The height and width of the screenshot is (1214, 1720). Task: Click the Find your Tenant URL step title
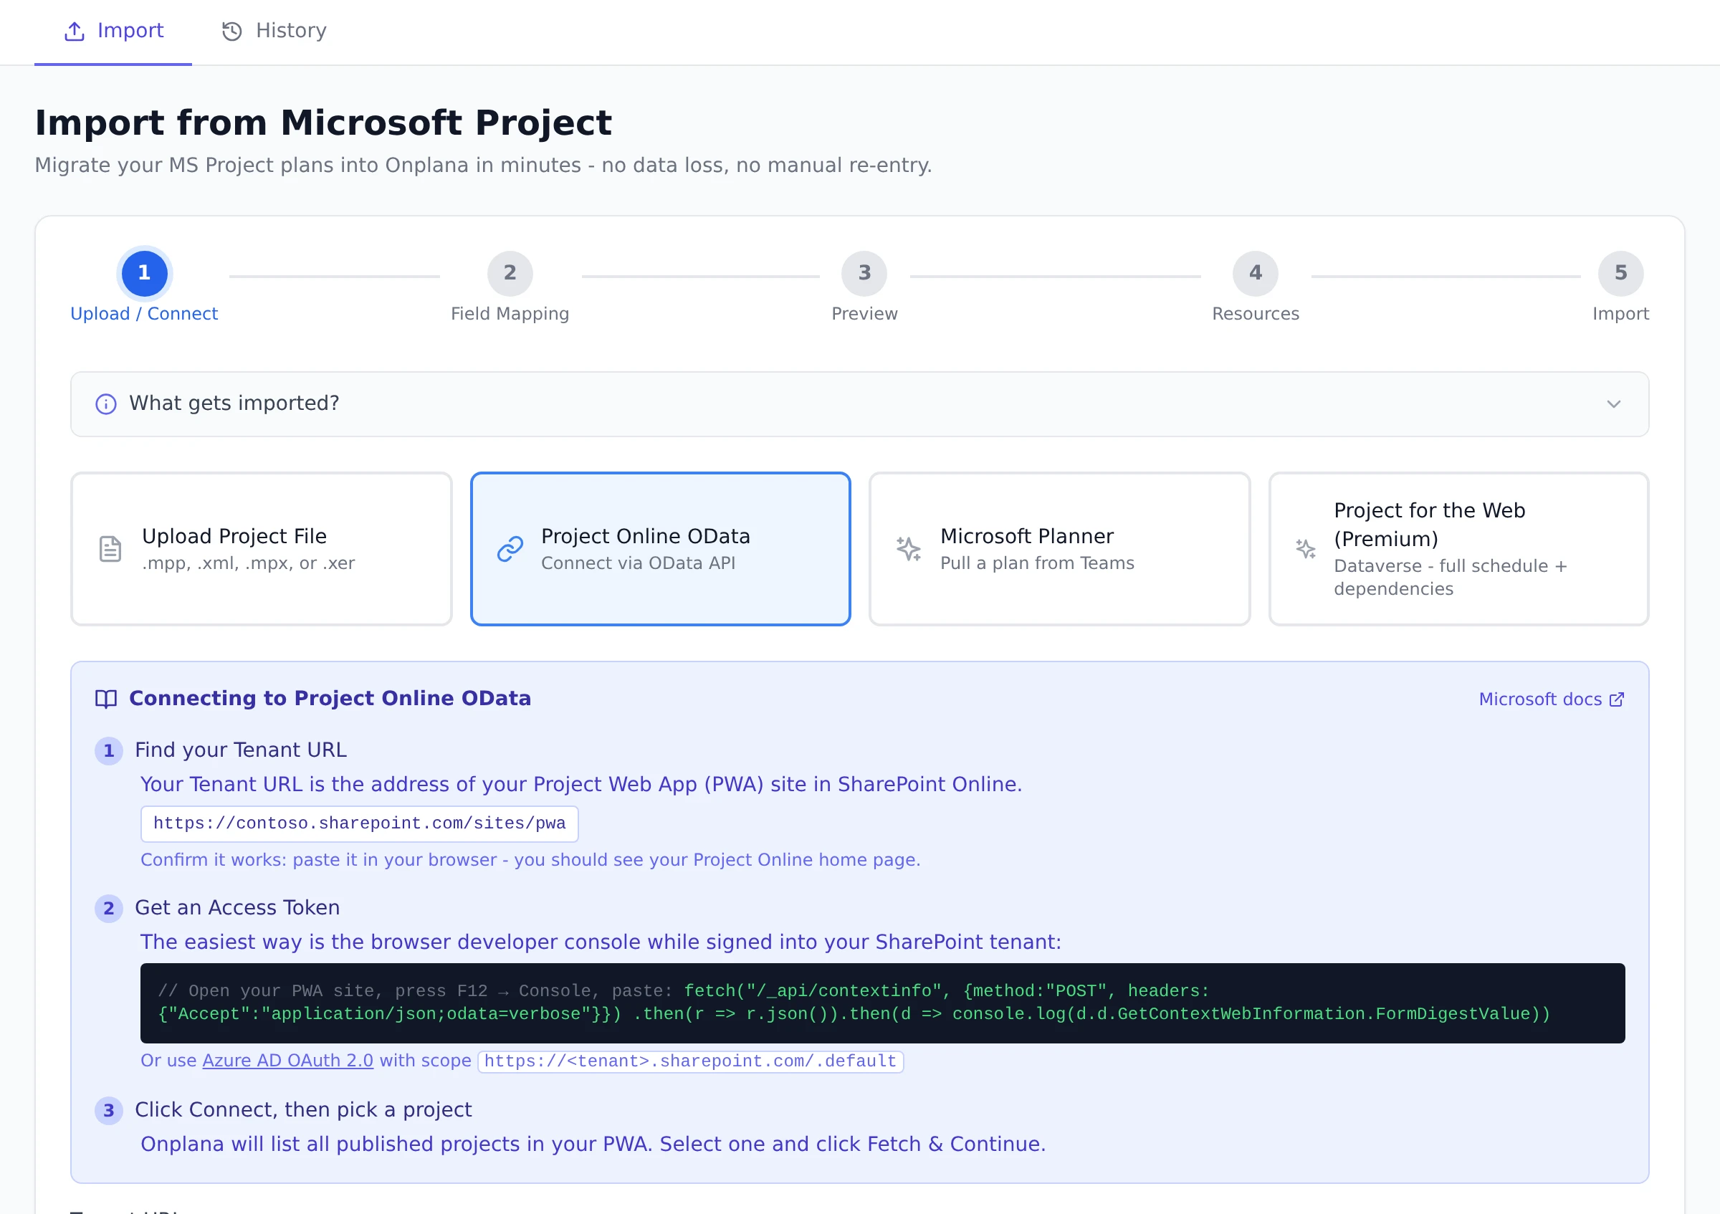(241, 750)
